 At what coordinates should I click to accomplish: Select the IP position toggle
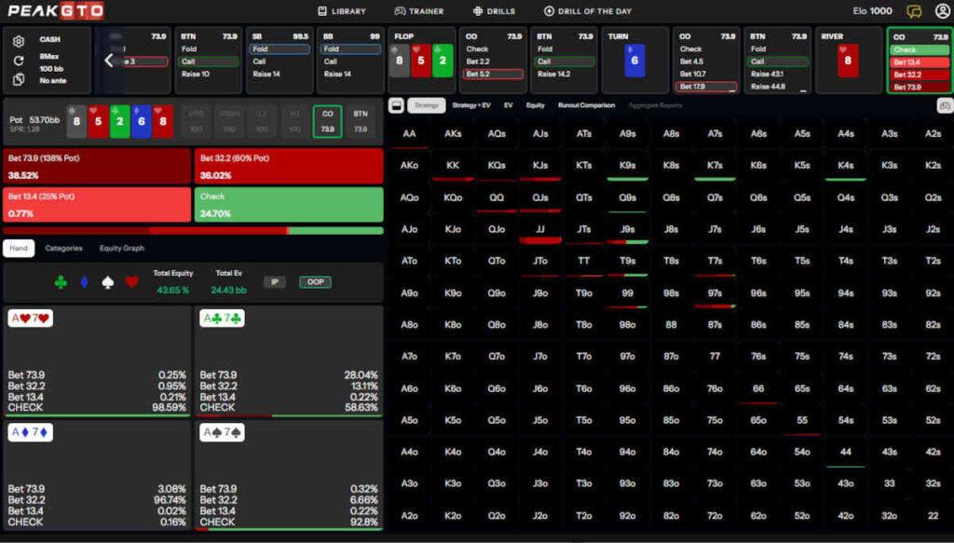[275, 282]
